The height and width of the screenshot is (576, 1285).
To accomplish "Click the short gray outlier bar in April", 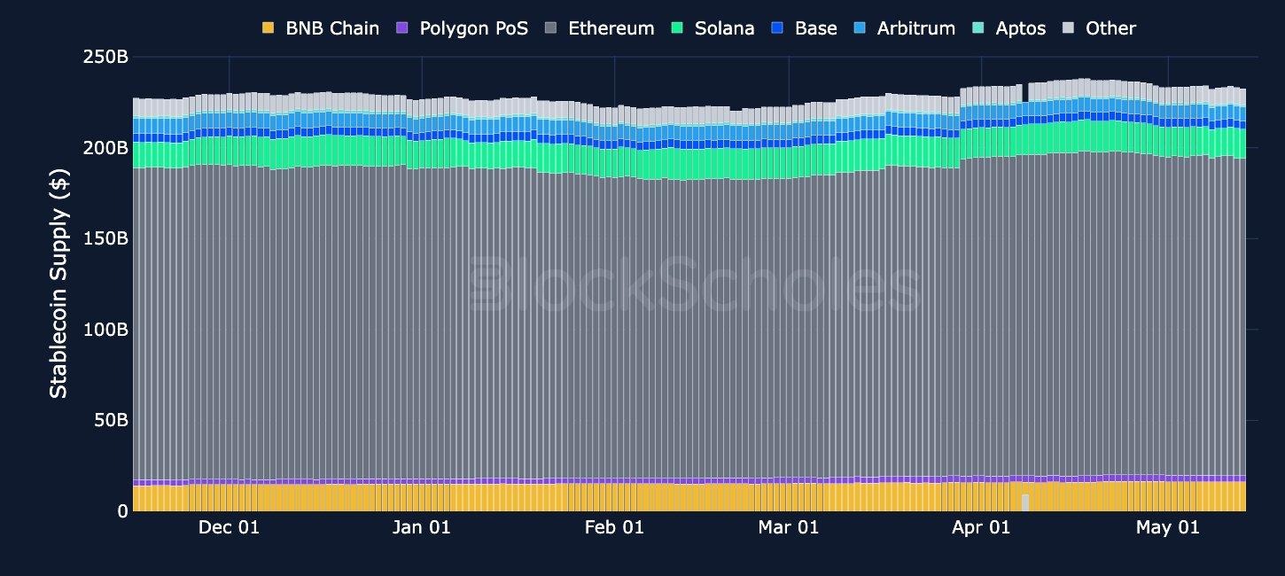I will (x=1025, y=502).
